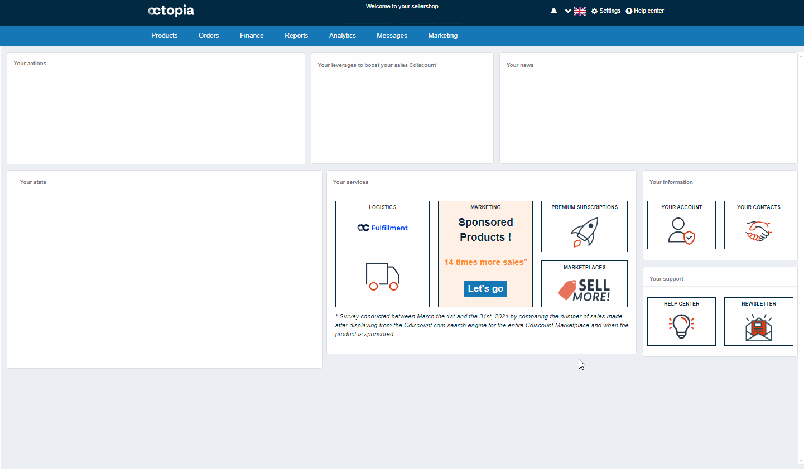This screenshot has width=804, height=469.
Task: Open the Messages menu item
Action: tap(392, 36)
